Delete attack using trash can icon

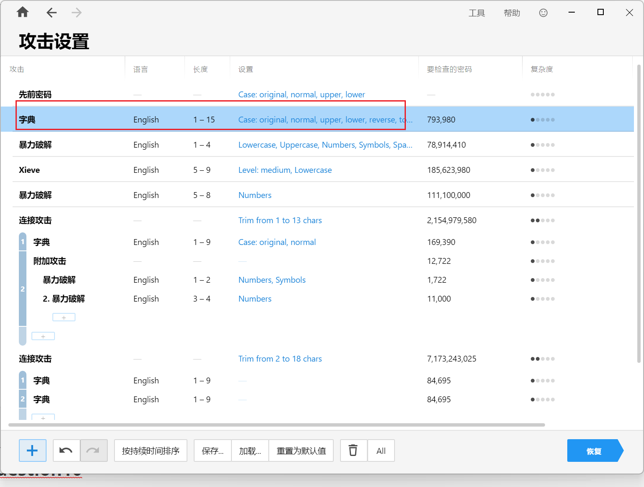tap(353, 451)
